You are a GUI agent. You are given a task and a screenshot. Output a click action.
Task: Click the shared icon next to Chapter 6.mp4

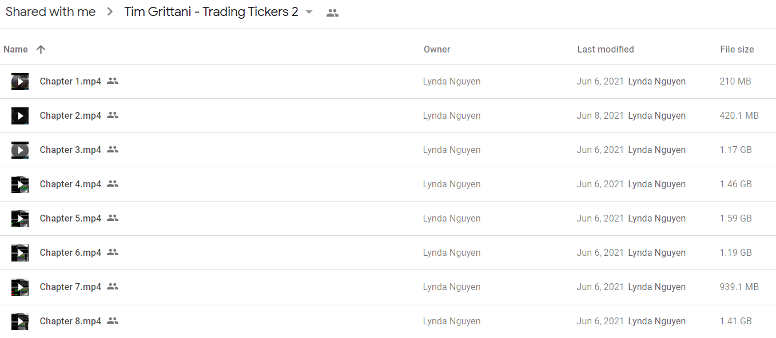click(113, 252)
